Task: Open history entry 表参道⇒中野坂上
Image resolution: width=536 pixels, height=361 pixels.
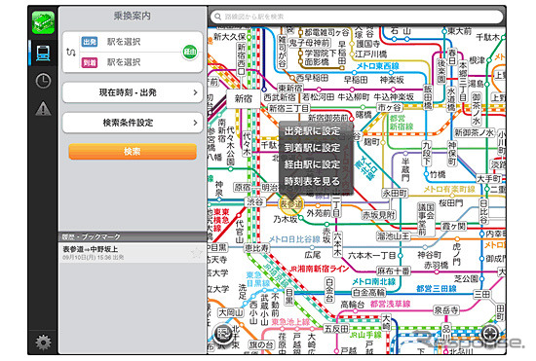Action: (x=133, y=253)
